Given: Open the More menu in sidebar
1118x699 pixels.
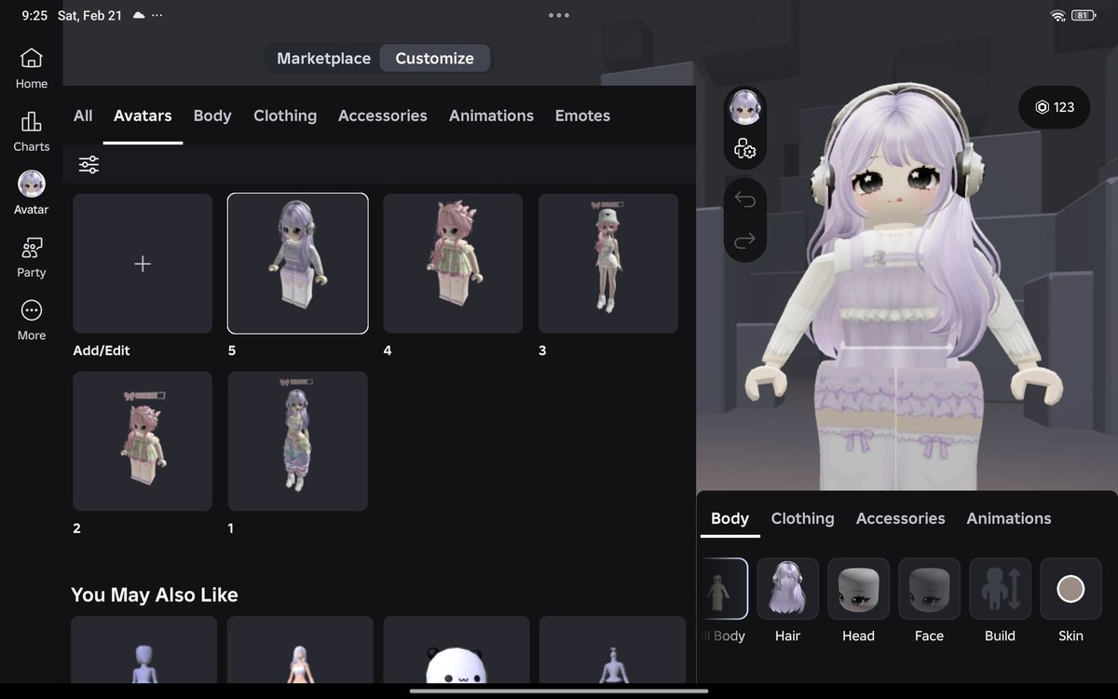Looking at the screenshot, I should (x=31, y=320).
